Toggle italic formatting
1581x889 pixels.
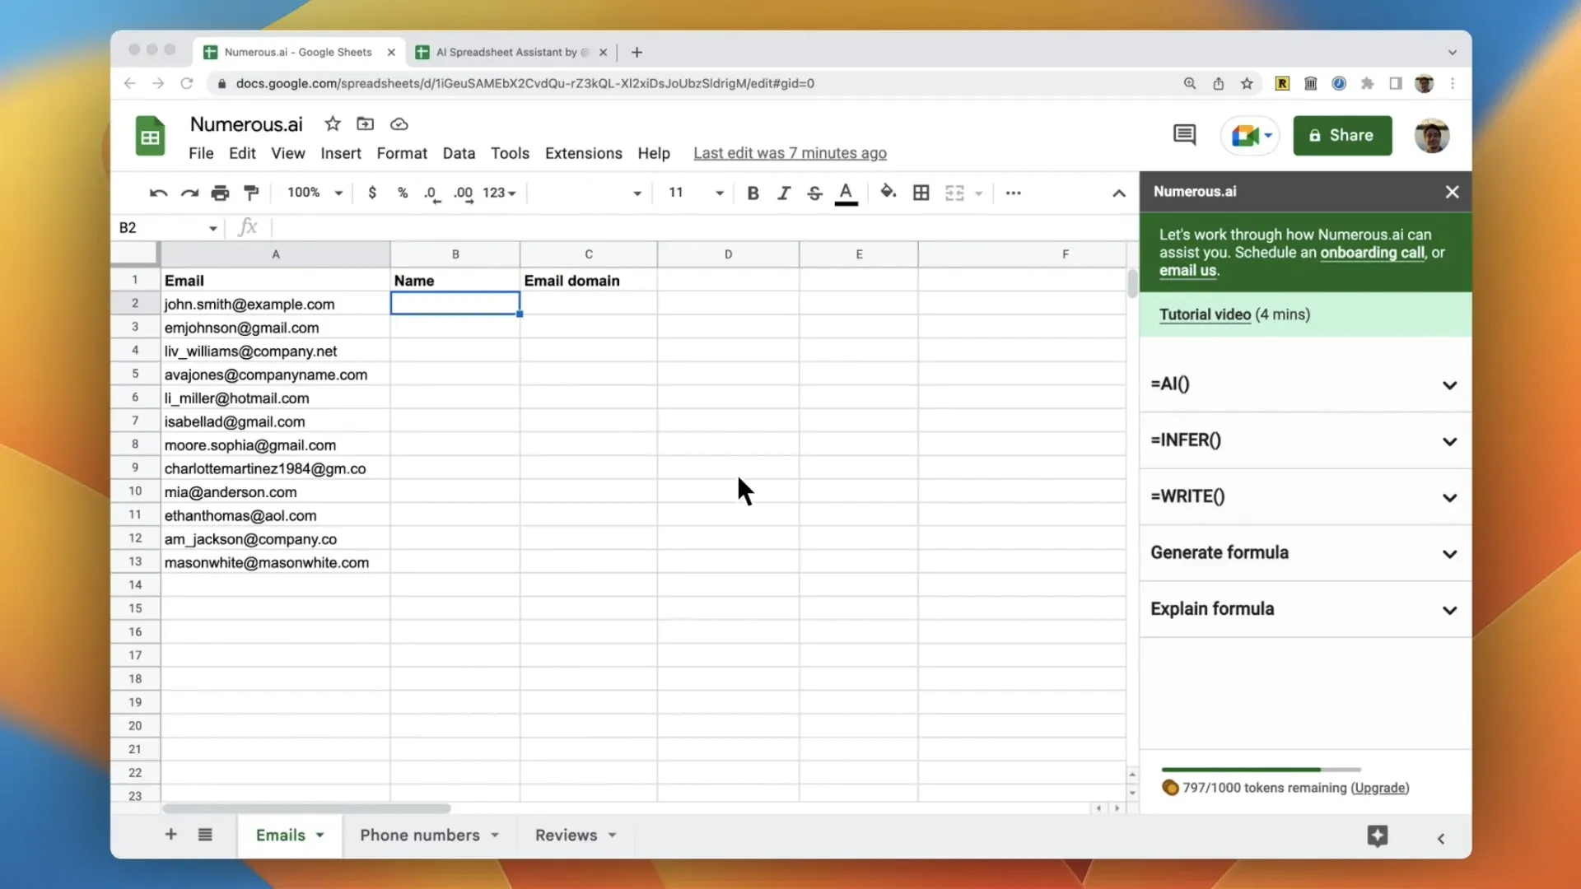tap(783, 193)
